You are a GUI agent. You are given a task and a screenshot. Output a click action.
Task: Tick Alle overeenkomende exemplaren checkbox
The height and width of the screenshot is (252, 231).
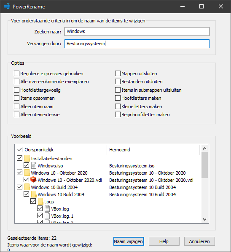pyautogui.click(x=17, y=82)
